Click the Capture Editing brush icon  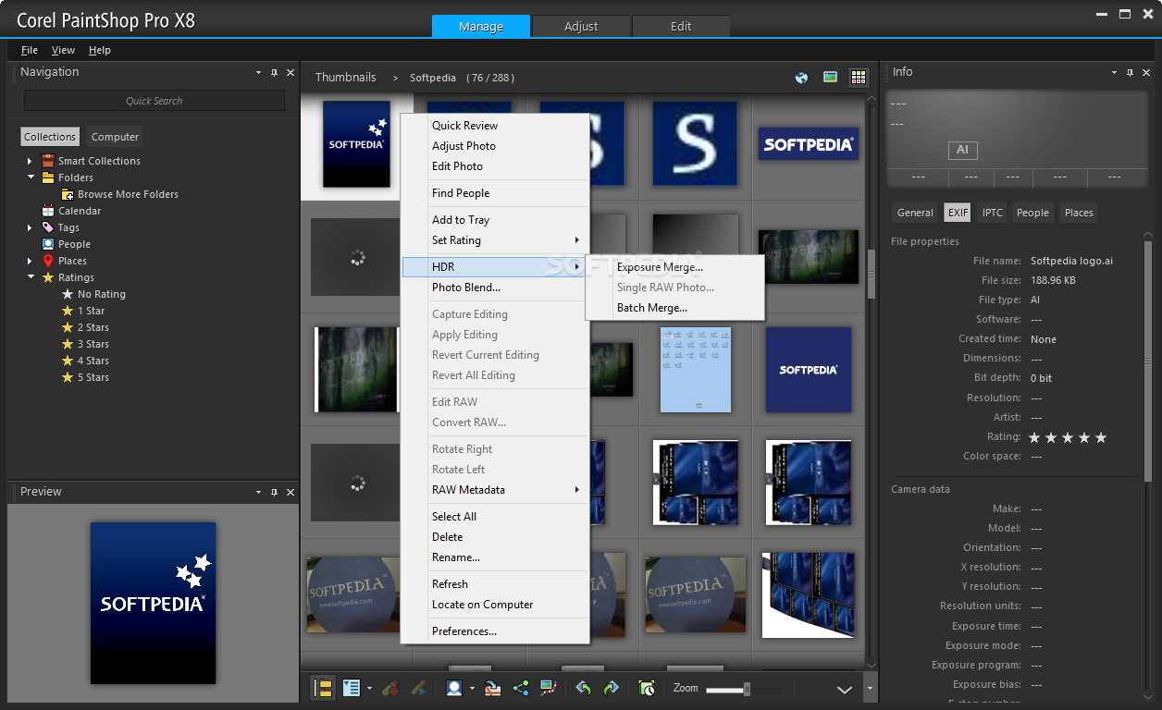coord(390,688)
